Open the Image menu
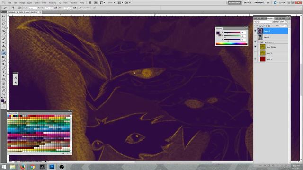This screenshot has width=303, height=170. click(22, 3)
